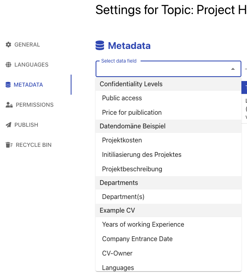Select the Department(s) data field
The height and width of the screenshot is (274, 247).
(123, 197)
